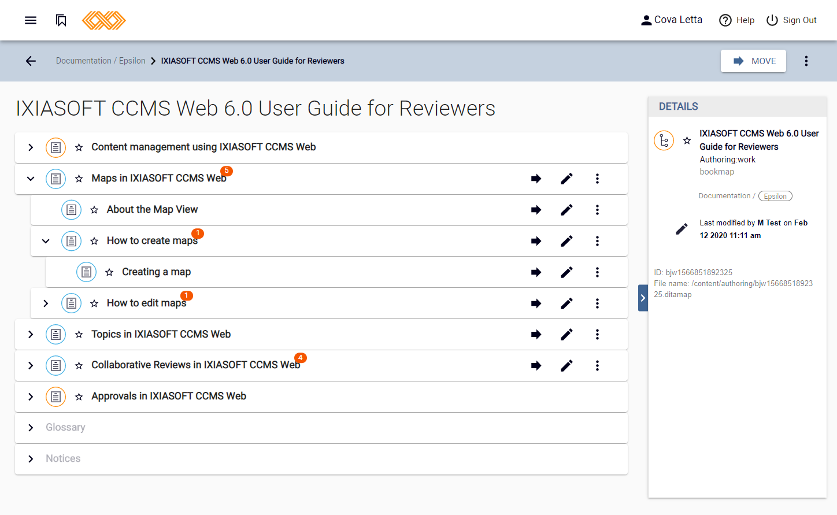Open comment badge 4 on Collaborative Reviews
The width and height of the screenshot is (837, 515).
point(301,358)
